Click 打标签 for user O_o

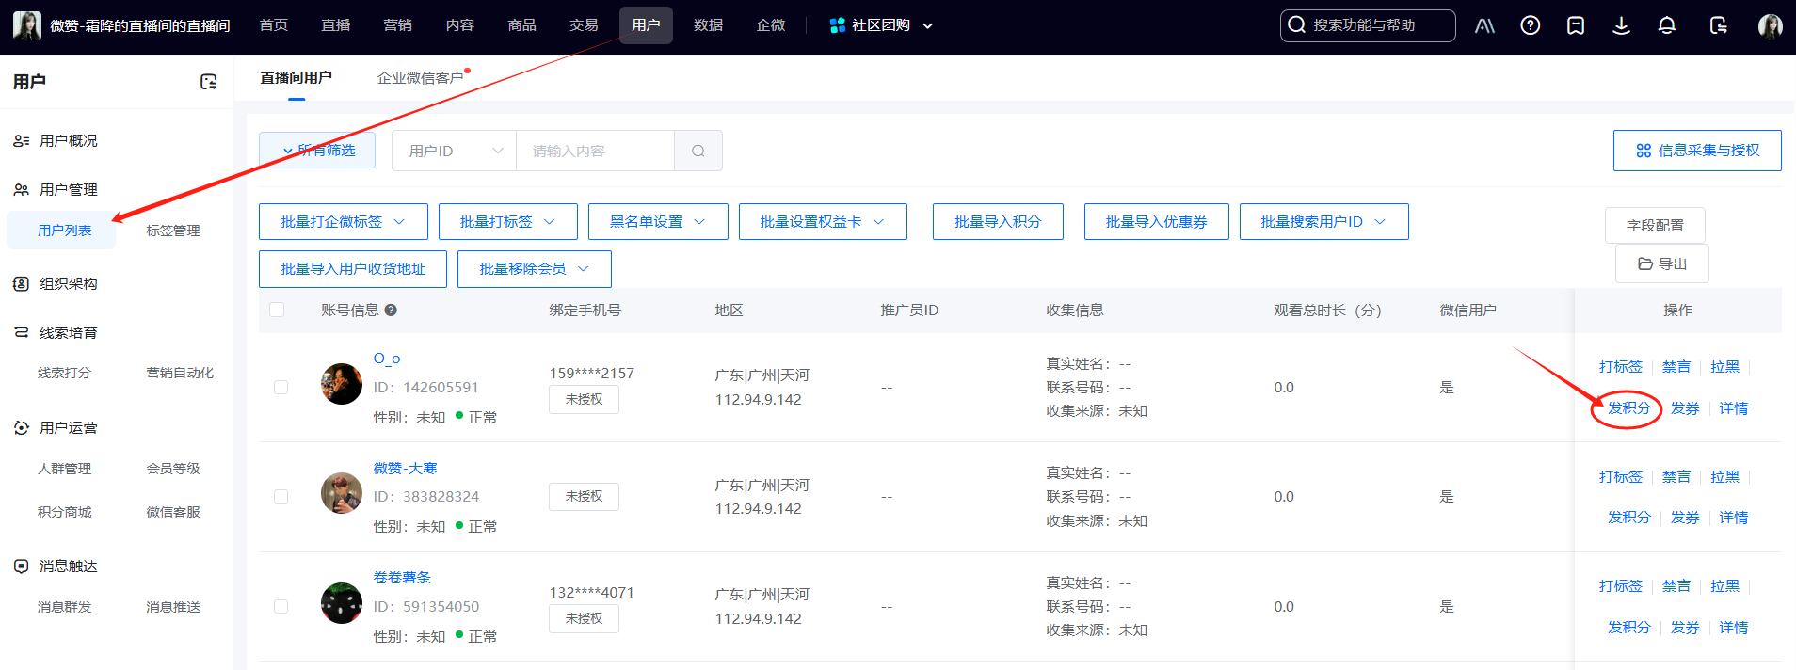point(1620,366)
